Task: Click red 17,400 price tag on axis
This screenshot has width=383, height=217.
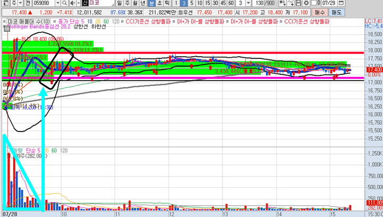Action: (x=374, y=70)
